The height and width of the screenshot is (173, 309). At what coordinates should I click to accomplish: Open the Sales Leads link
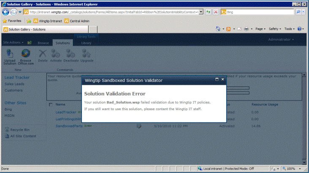[x=14, y=84]
